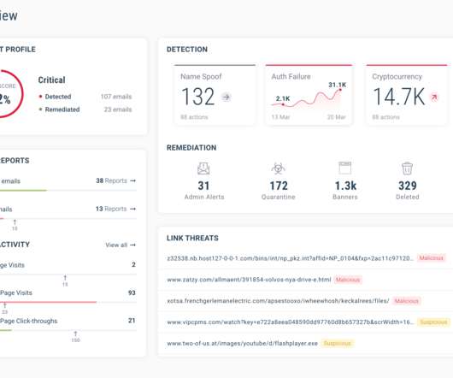This screenshot has height=378, width=453.
Task: Click the green progress bar under 38 Reports
Action: [x=23, y=191]
